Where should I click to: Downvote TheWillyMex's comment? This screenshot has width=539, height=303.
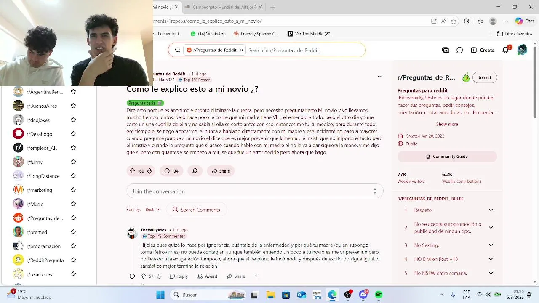(159, 276)
